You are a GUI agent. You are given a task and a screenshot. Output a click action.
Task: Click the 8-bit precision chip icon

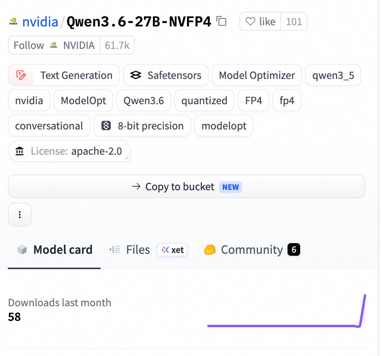pos(106,126)
